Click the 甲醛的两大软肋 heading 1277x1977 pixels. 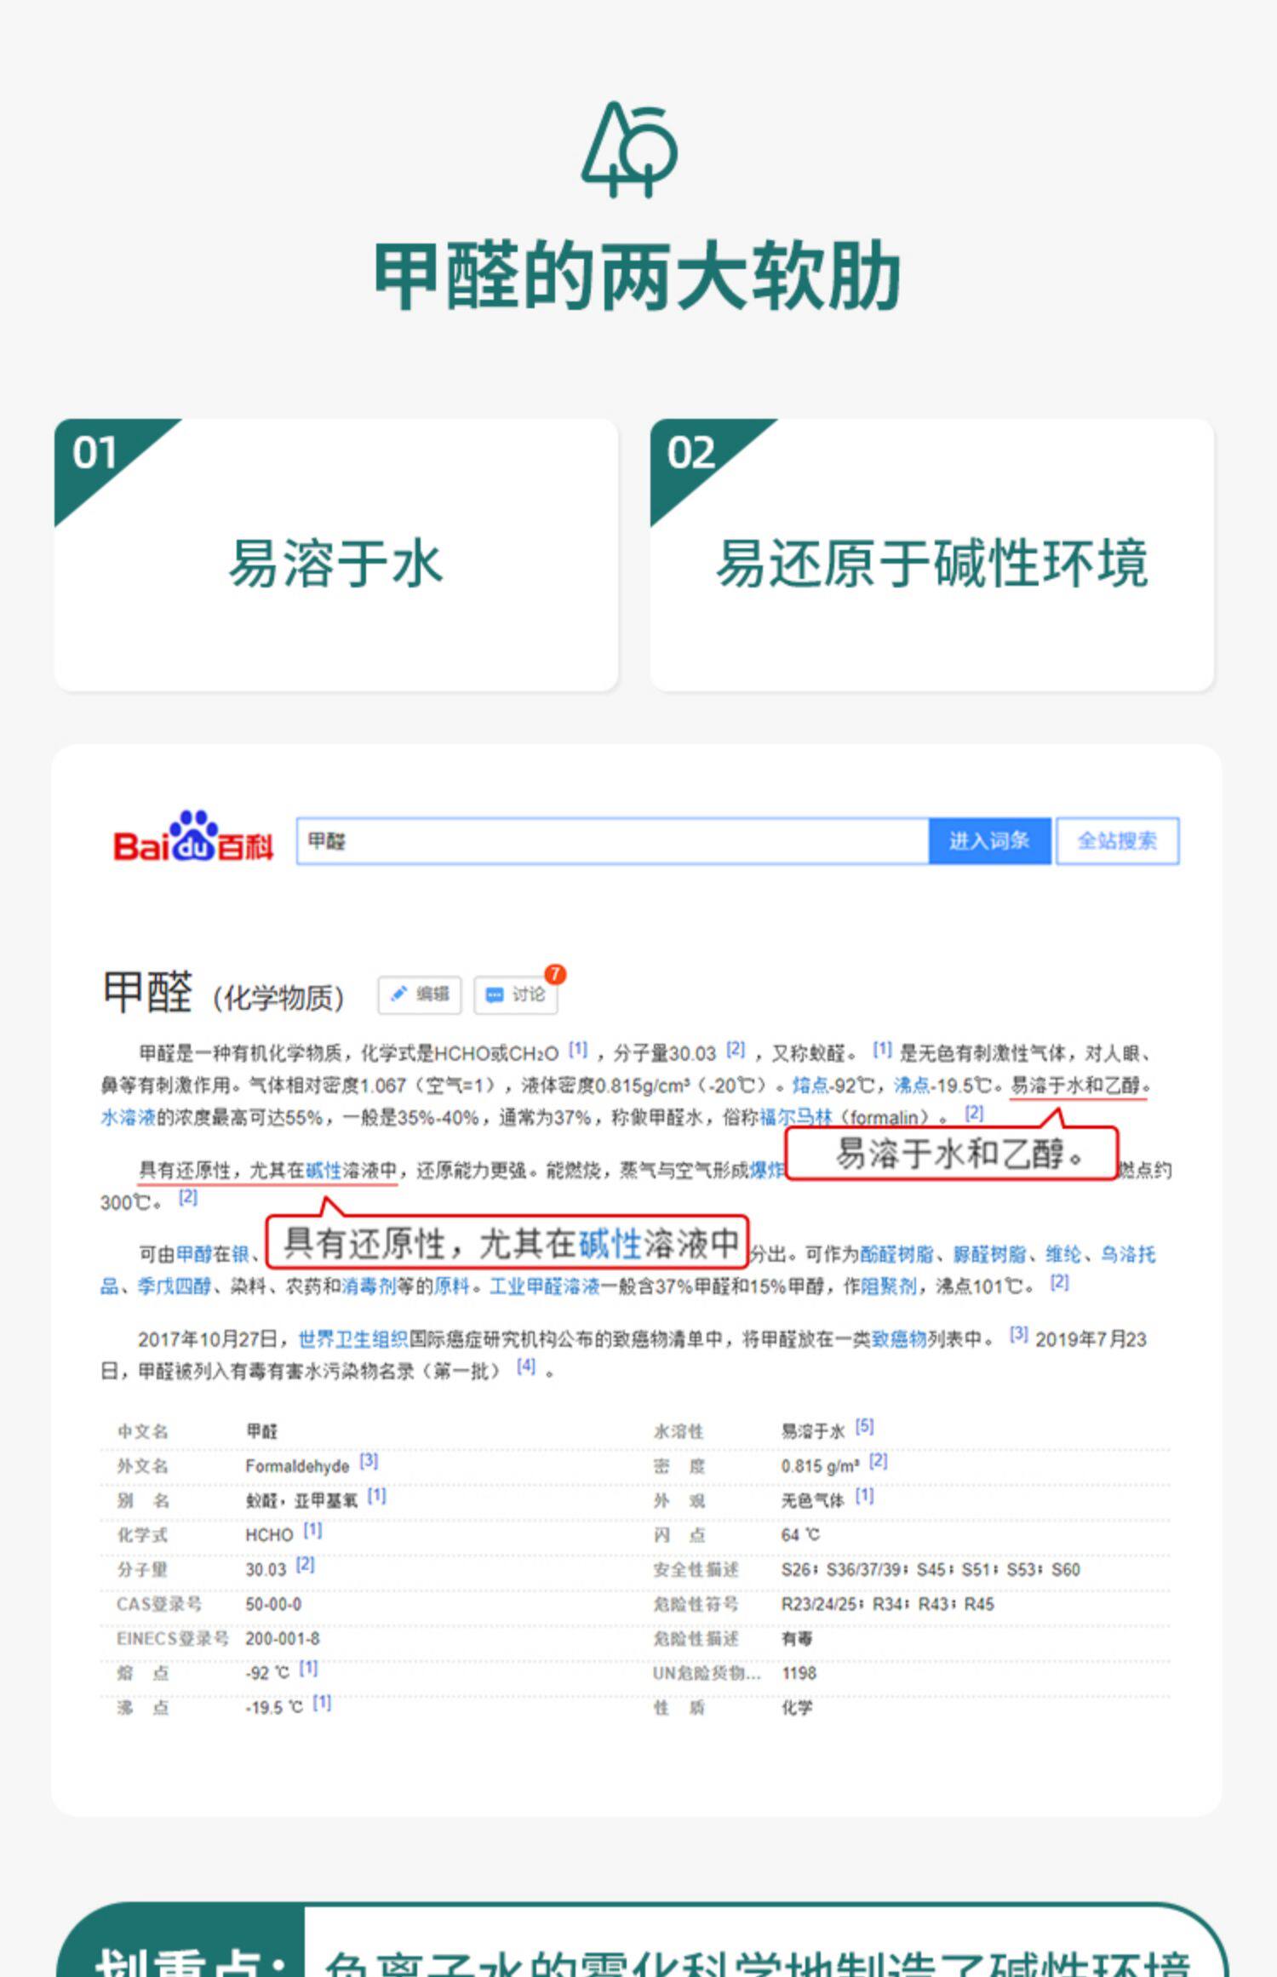pyautogui.click(x=638, y=277)
